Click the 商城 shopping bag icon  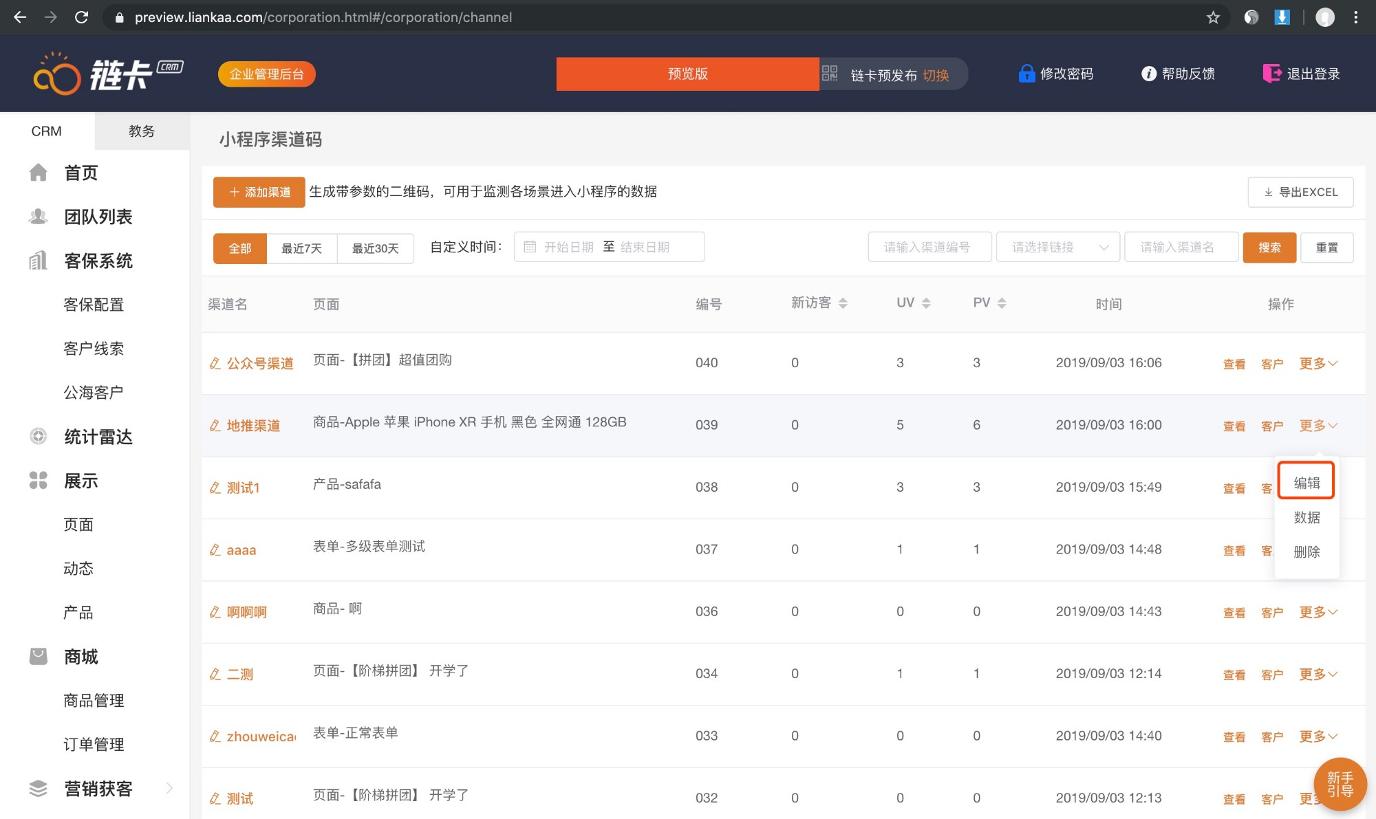(39, 656)
